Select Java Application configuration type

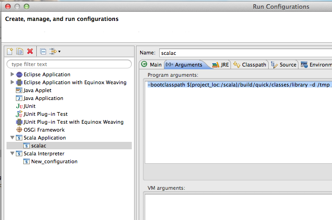click(43, 98)
